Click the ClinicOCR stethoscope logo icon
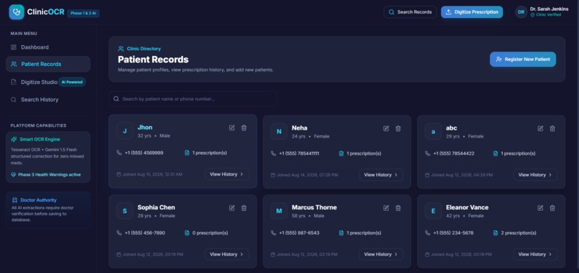Screen dimensions: 579x273 coord(17,11)
